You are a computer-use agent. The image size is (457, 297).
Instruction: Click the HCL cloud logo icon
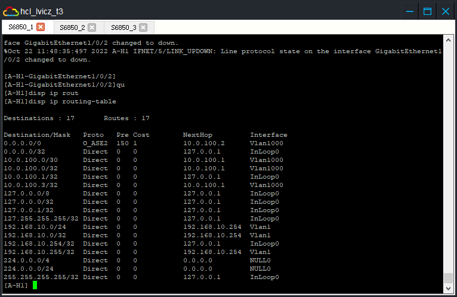(10, 11)
